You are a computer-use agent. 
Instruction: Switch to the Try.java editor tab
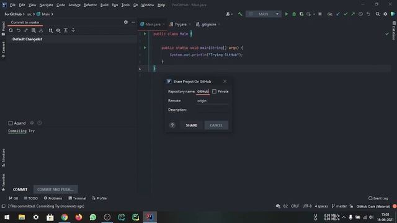click(x=181, y=24)
